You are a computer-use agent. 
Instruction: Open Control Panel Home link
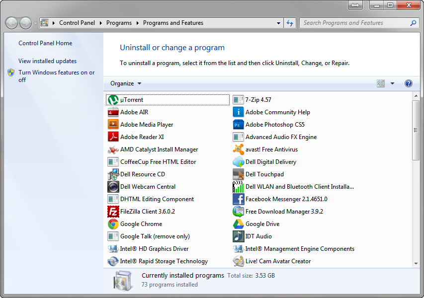(x=45, y=43)
